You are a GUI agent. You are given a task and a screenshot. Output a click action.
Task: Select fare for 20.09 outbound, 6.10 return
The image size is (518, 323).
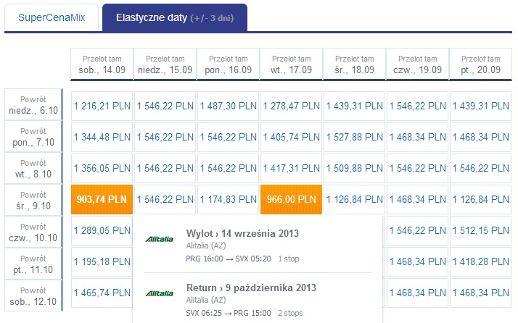pos(480,106)
